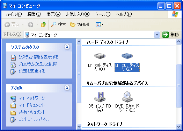Viewport: 183px width, 131px height.
Task: Click the My Network globe icon
Action: click(x=13, y=98)
